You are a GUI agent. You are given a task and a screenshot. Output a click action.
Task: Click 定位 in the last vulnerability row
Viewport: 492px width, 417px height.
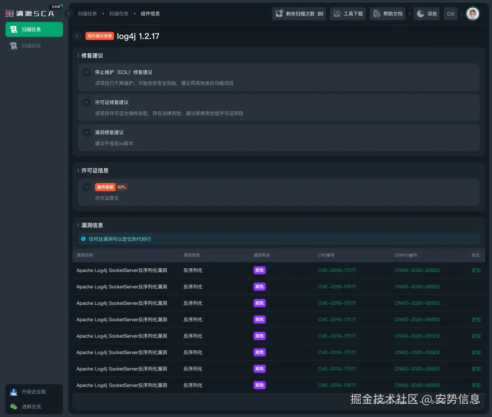(x=476, y=385)
